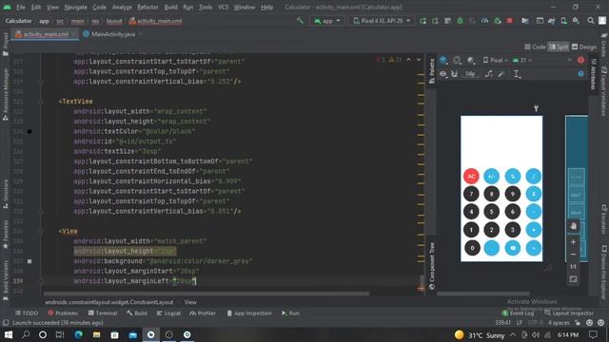
Task: Open the Refactor menu
Action: (x=147, y=7)
